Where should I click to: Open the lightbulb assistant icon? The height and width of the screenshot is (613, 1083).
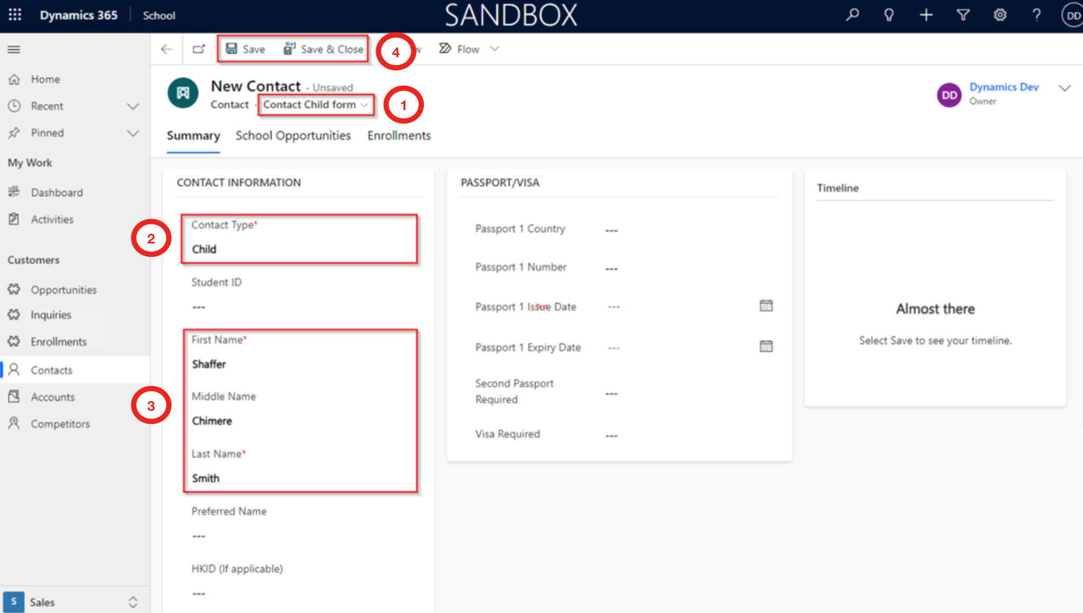tap(889, 15)
